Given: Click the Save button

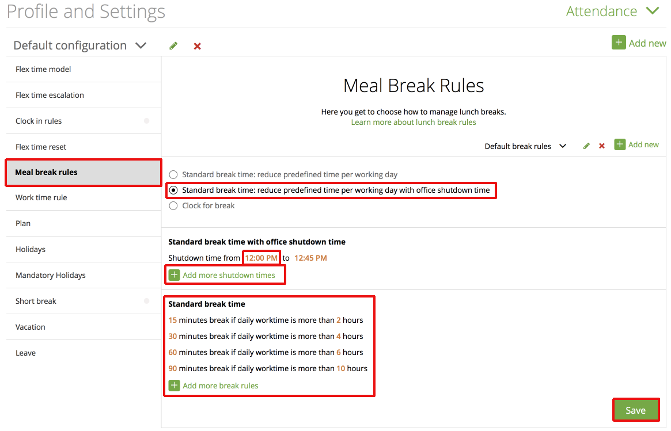Looking at the screenshot, I should [x=636, y=410].
